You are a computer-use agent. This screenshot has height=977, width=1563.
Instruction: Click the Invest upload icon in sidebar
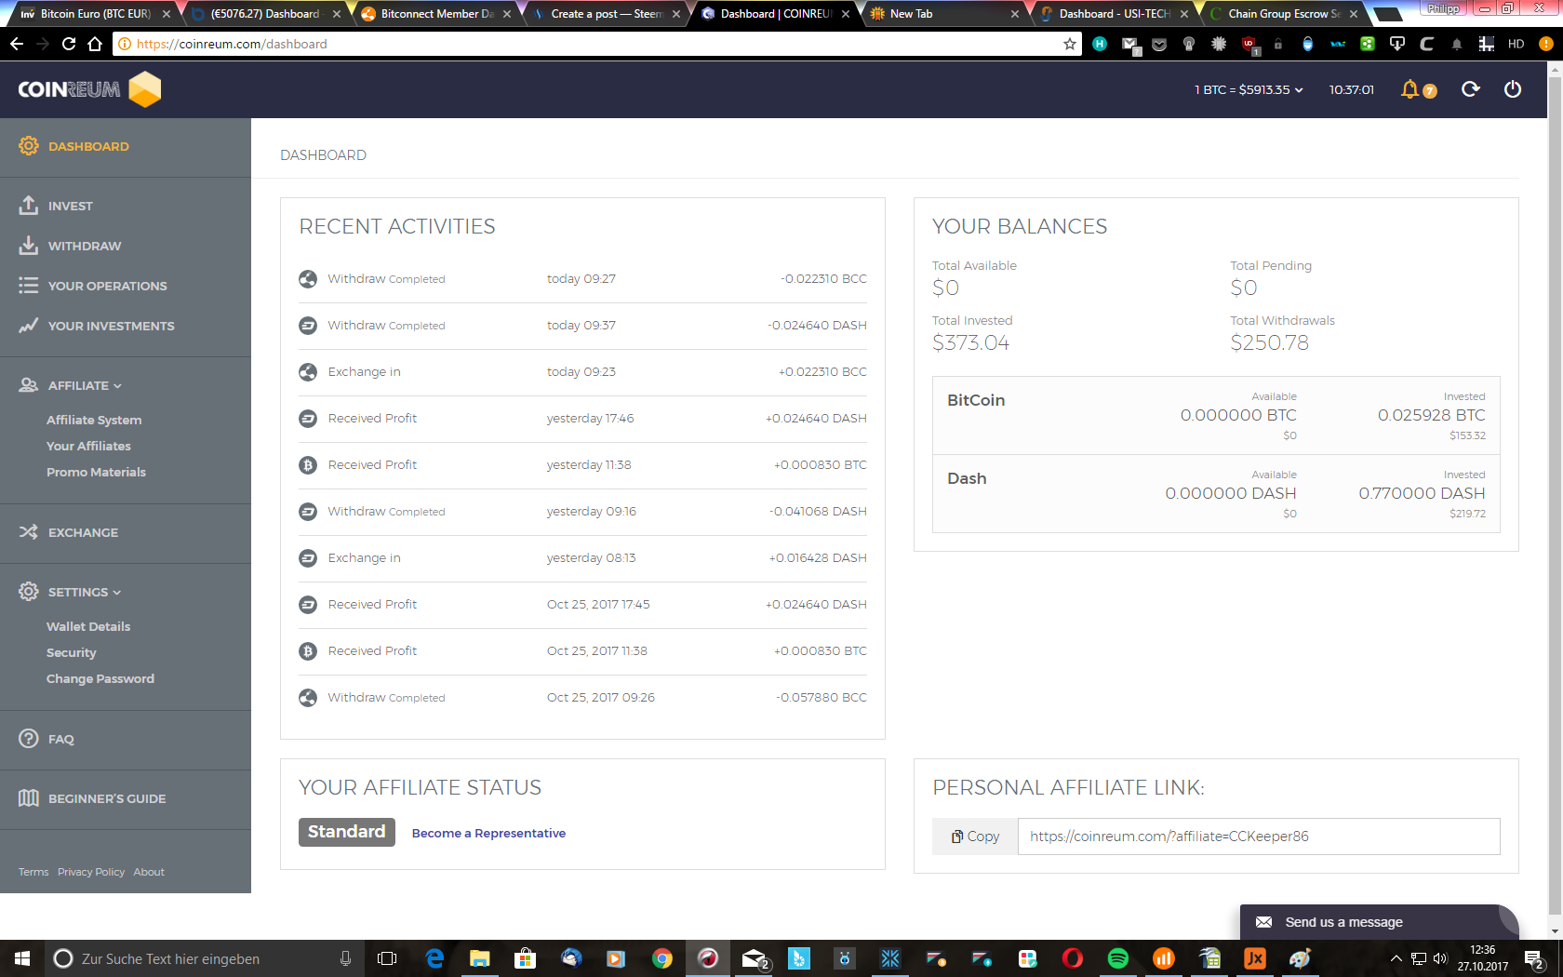[29, 206]
